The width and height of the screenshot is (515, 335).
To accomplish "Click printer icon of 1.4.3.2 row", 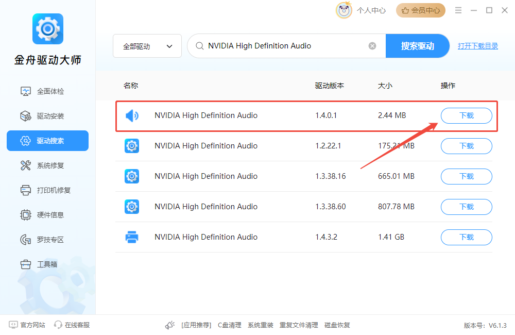I will tap(132, 237).
